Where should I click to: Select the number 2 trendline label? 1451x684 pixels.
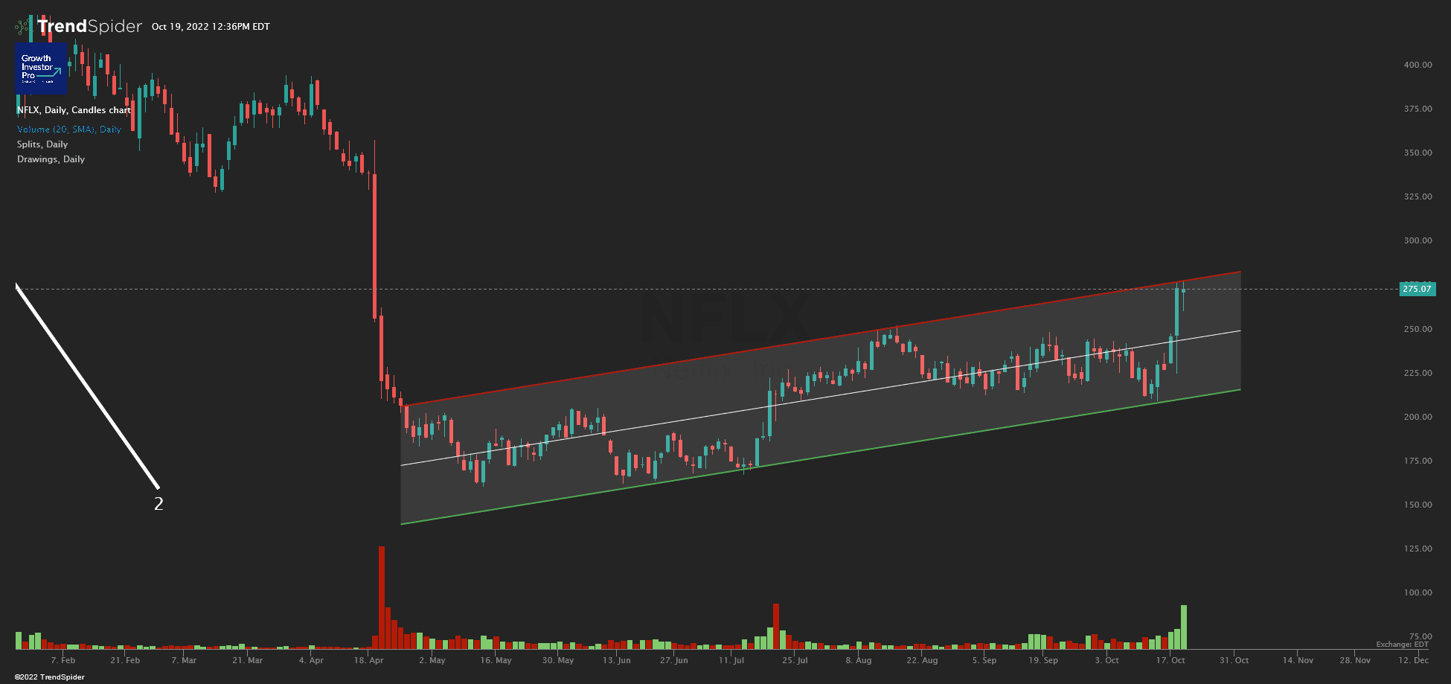click(x=158, y=504)
